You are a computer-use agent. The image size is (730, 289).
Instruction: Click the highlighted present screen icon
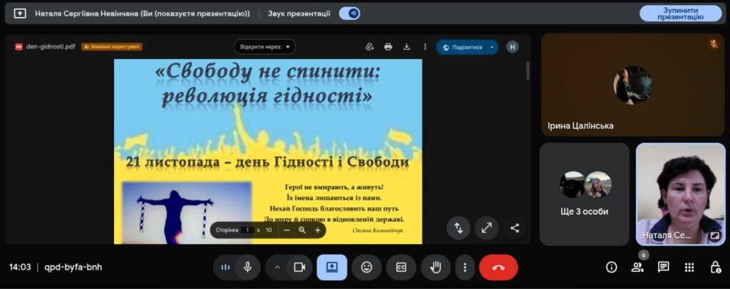coord(331,267)
